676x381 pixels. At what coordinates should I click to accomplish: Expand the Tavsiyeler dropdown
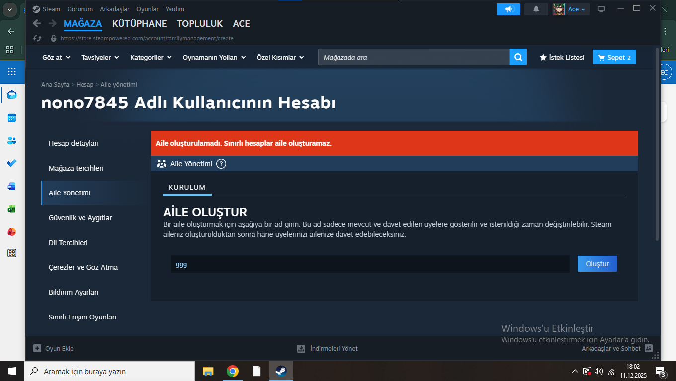pyautogui.click(x=100, y=57)
